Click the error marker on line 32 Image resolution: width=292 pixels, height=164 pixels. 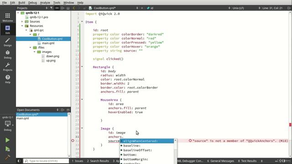click(73, 141)
